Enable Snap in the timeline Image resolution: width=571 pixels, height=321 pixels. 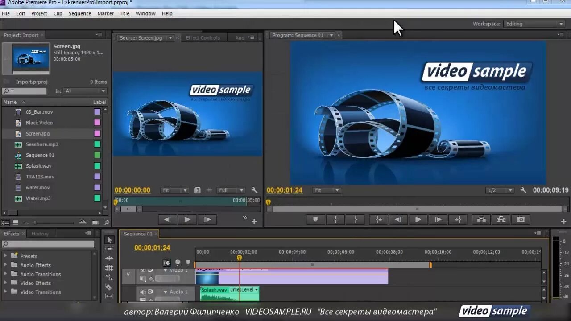pos(167,263)
